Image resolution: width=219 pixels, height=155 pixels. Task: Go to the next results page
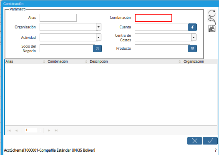(49, 130)
